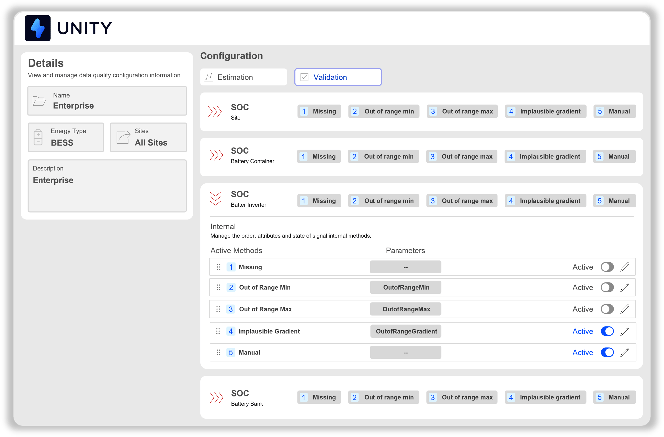Click the battery icon for Energy Type

pos(38,137)
